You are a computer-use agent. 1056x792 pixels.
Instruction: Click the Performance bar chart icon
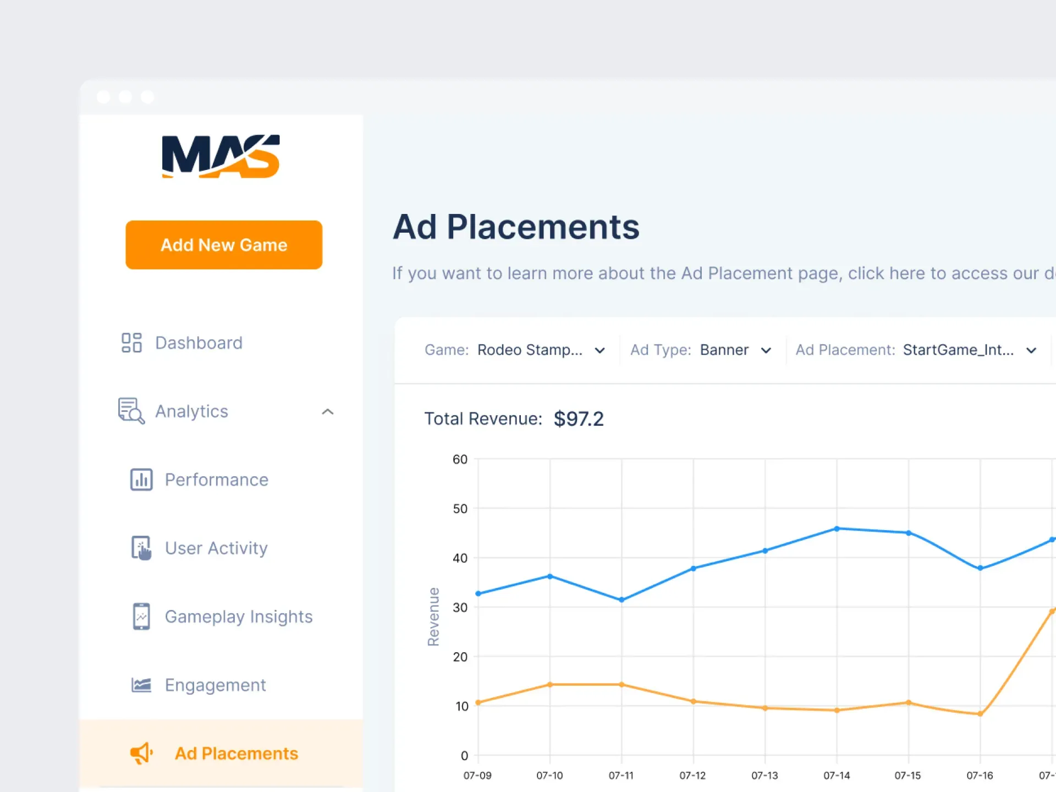pos(141,480)
